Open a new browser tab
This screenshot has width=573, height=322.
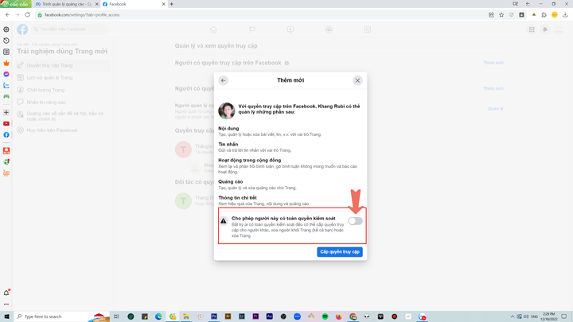(171, 4)
